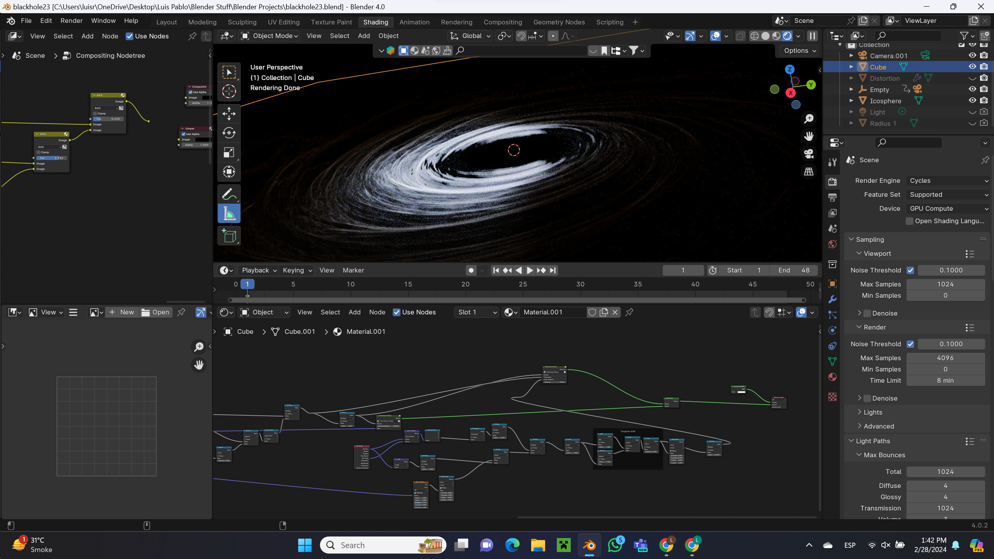Toggle Render Noise Threshold checkbox
This screenshot has height=559, width=994.
tap(910, 344)
